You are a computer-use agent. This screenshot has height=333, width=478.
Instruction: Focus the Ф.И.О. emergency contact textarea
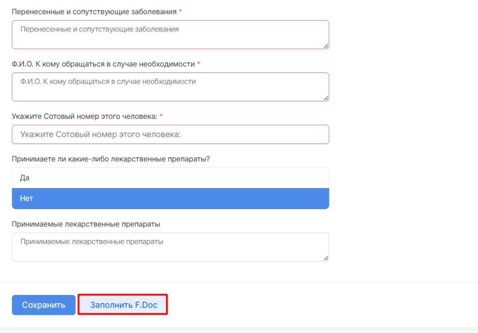tap(170, 87)
